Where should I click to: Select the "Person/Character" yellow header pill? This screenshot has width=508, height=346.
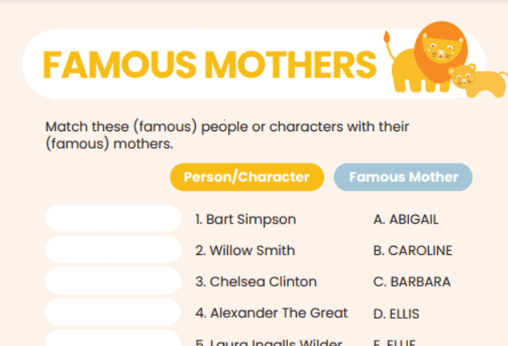247,177
